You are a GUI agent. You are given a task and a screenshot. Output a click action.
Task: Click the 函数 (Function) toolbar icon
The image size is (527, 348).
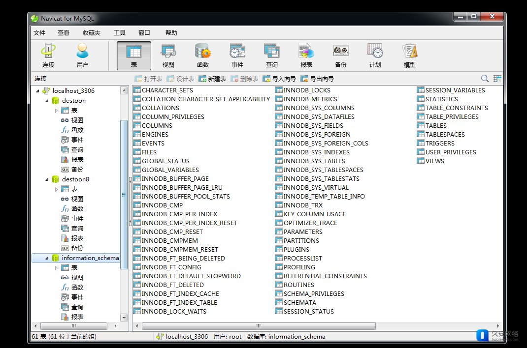pos(202,56)
